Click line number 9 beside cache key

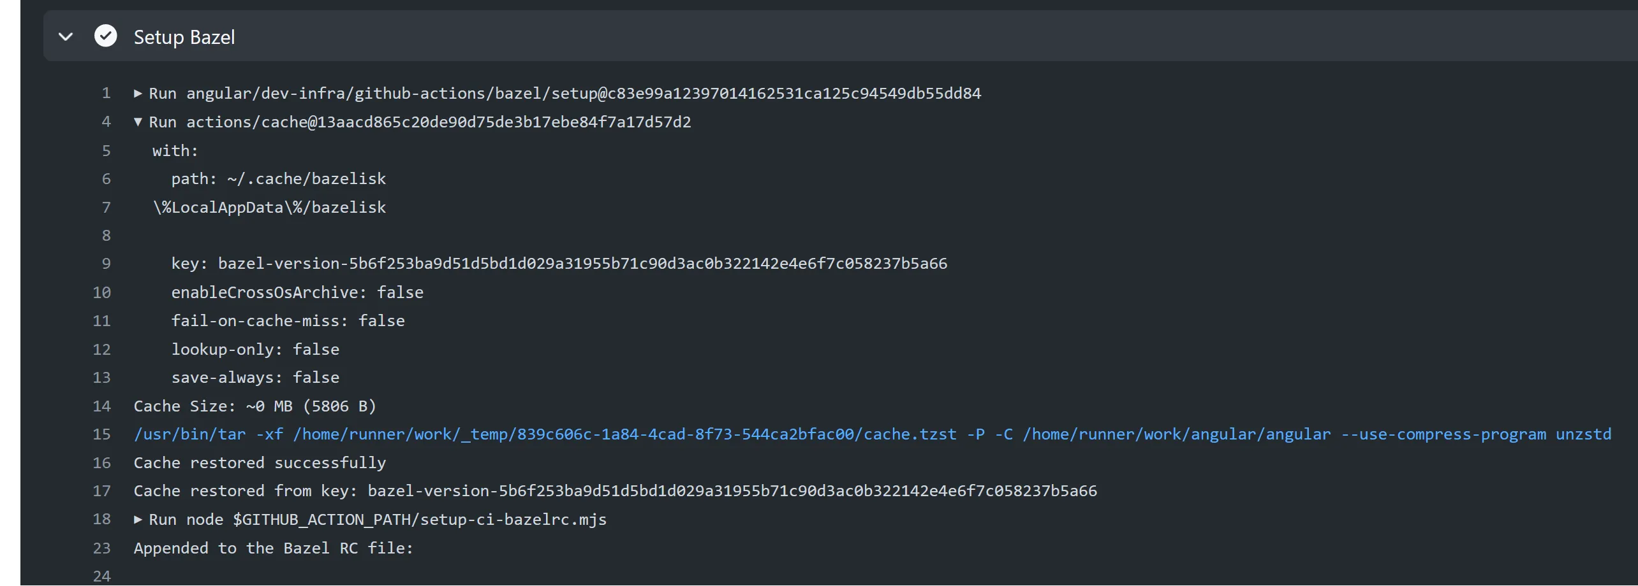tap(106, 264)
